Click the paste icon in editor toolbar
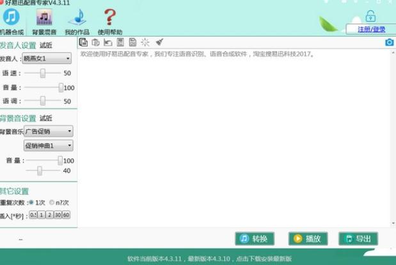The height and width of the screenshot is (265, 396). click(x=95, y=42)
